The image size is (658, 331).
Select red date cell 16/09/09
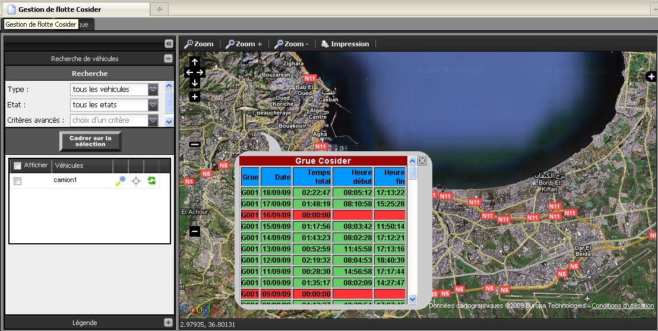coord(276,215)
